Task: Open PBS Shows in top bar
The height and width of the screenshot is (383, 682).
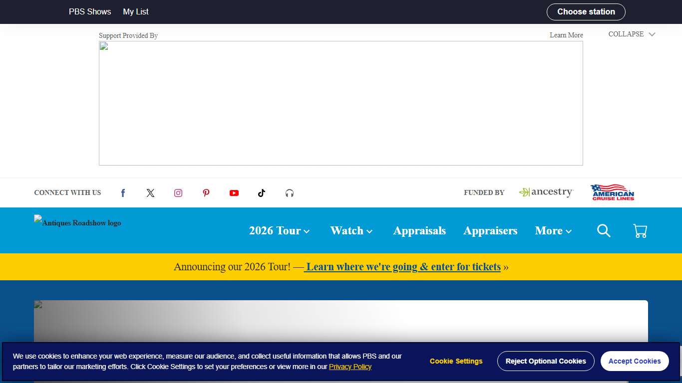Action: click(x=90, y=12)
